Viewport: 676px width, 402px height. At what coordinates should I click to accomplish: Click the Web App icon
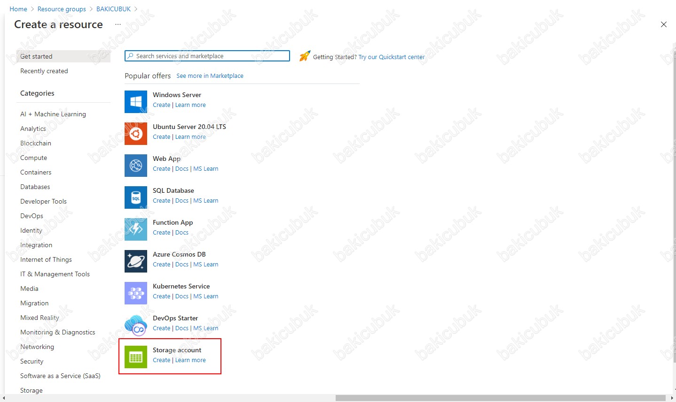[136, 166]
